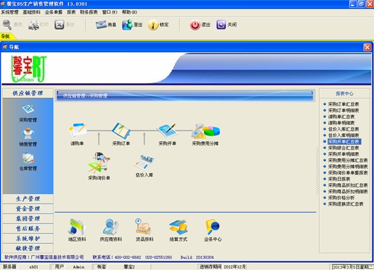
Task: Click the dotted splitter beside the report panel
Action: tap(317, 171)
